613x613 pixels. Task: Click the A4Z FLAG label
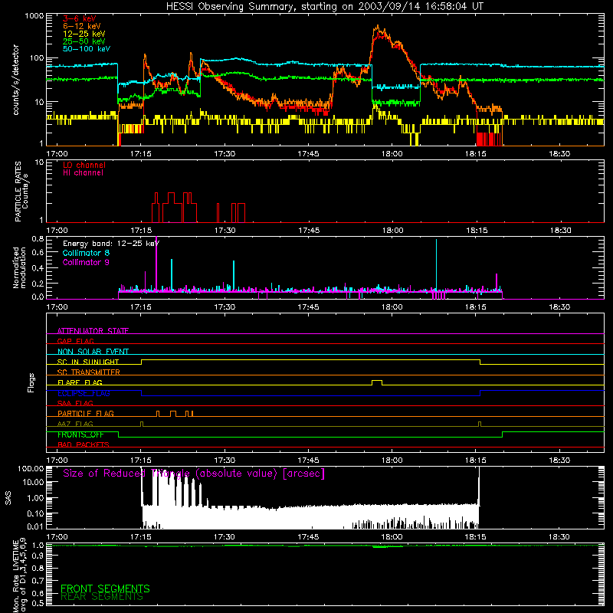(75, 424)
